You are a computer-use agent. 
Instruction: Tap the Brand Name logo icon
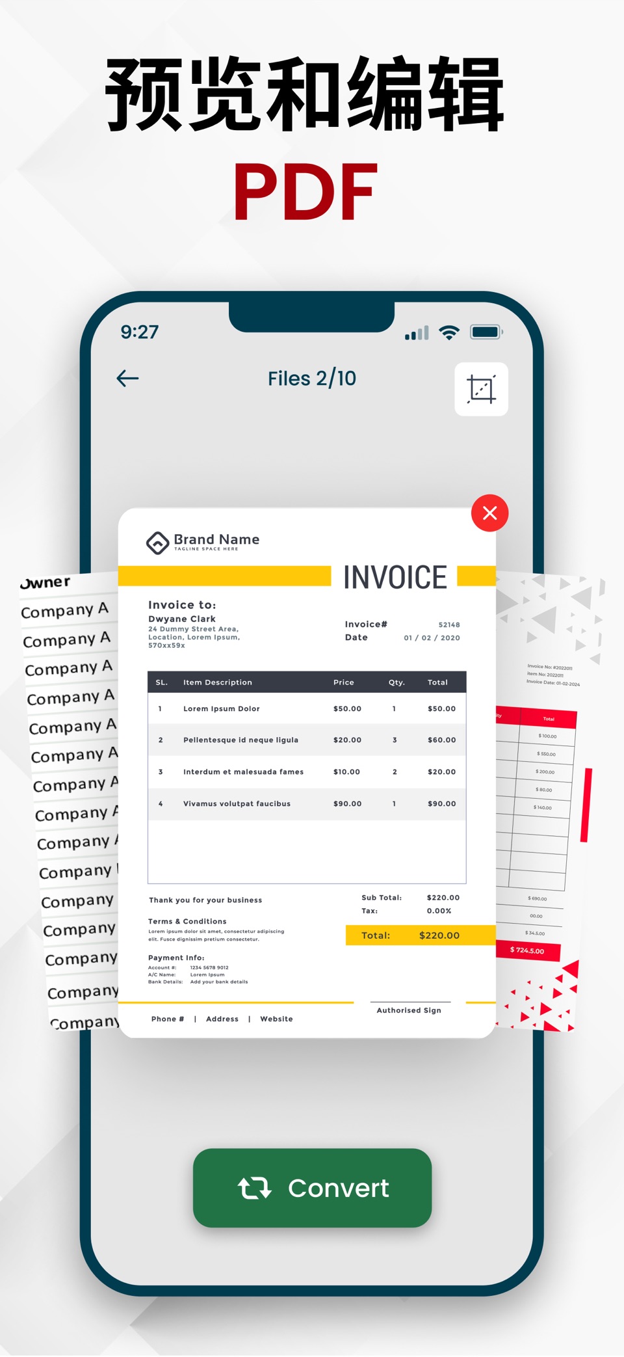pyautogui.click(x=157, y=543)
